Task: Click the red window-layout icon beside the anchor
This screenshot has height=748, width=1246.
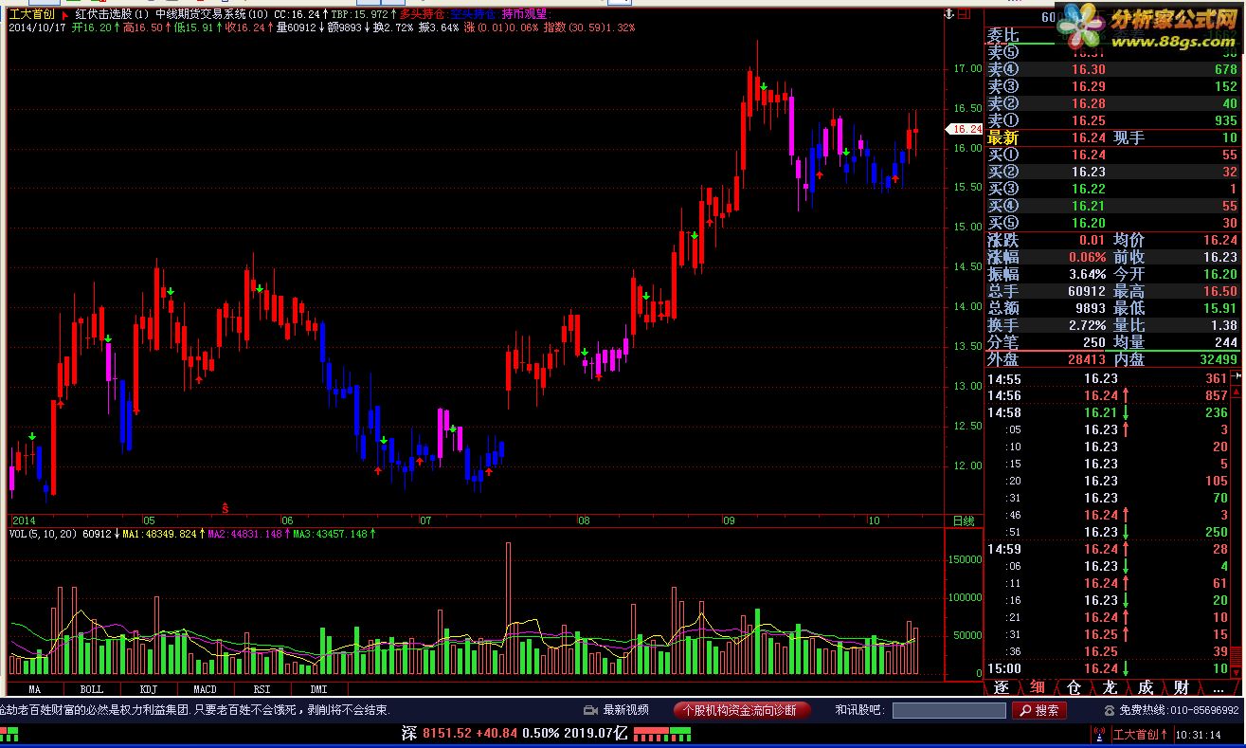Action: [x=965, y=14]
